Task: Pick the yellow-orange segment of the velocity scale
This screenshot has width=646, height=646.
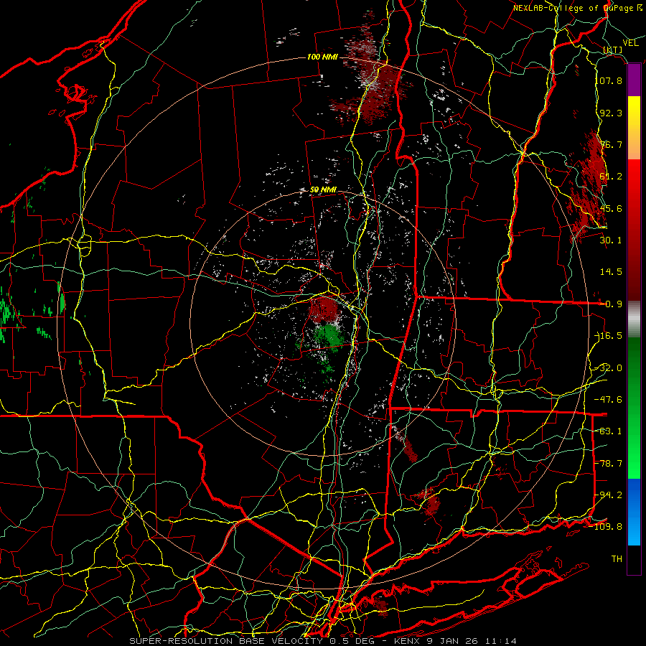Action: tap(634, 128)
